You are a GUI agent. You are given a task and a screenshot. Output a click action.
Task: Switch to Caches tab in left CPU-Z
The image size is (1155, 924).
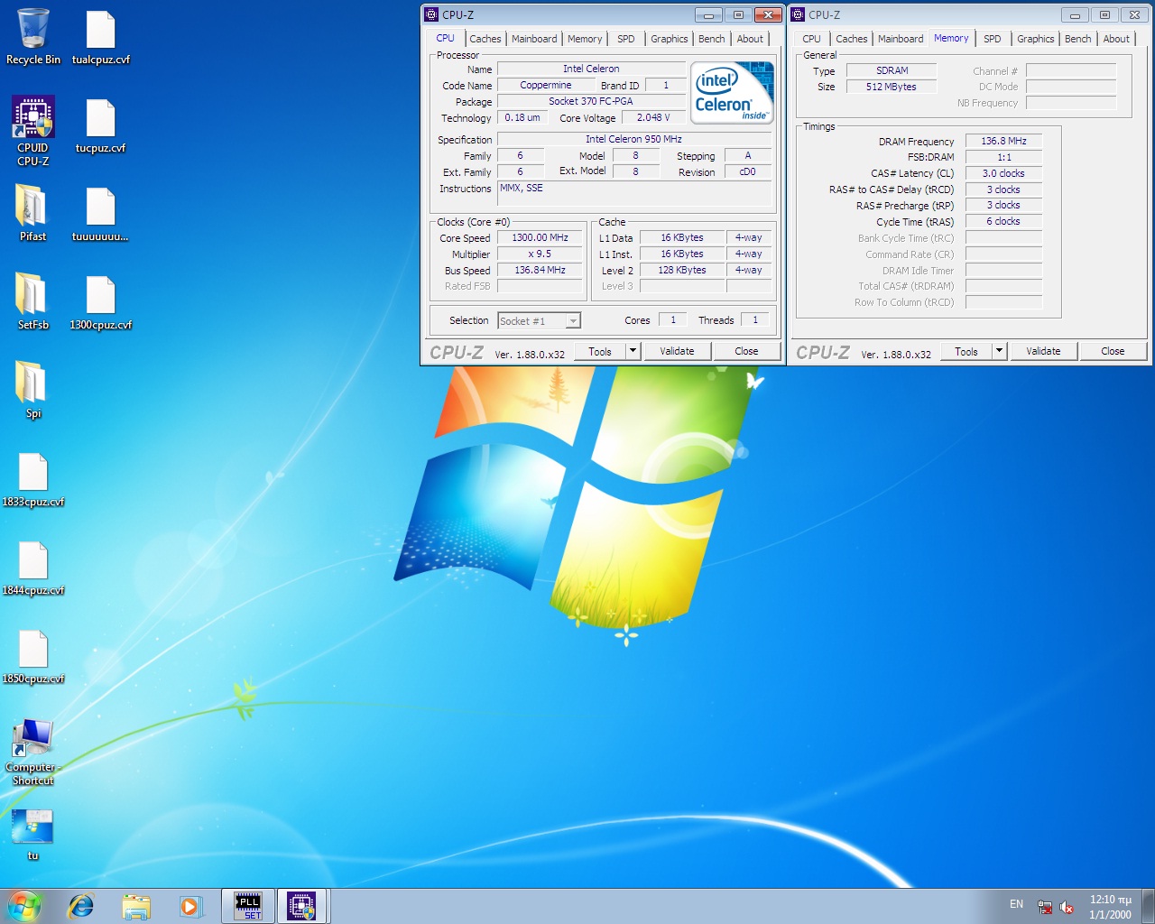tap(485, 39)
